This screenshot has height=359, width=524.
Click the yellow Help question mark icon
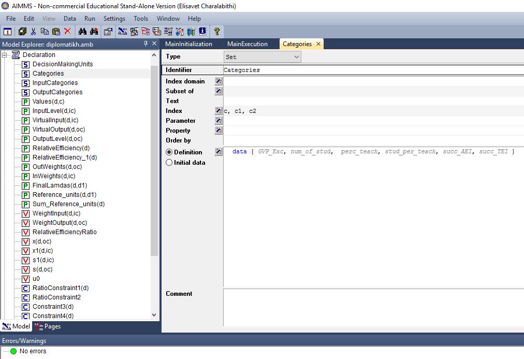(217, 32)
